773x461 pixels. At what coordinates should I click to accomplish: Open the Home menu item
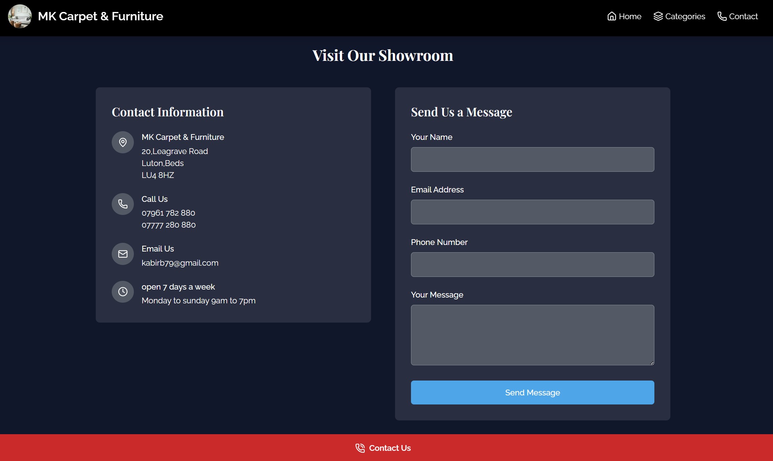[630, 16]
